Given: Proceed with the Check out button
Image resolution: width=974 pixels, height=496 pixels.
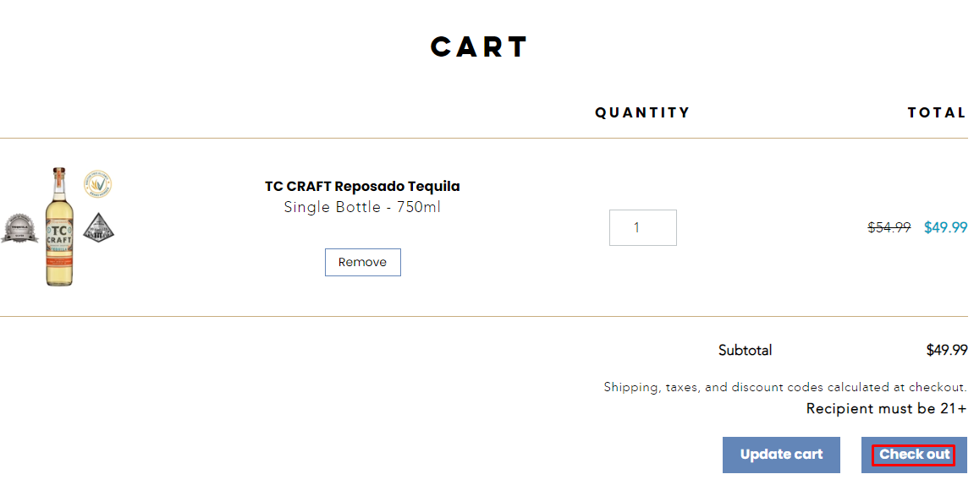Looking at the screenshot, I should click(x=914, y=455).
